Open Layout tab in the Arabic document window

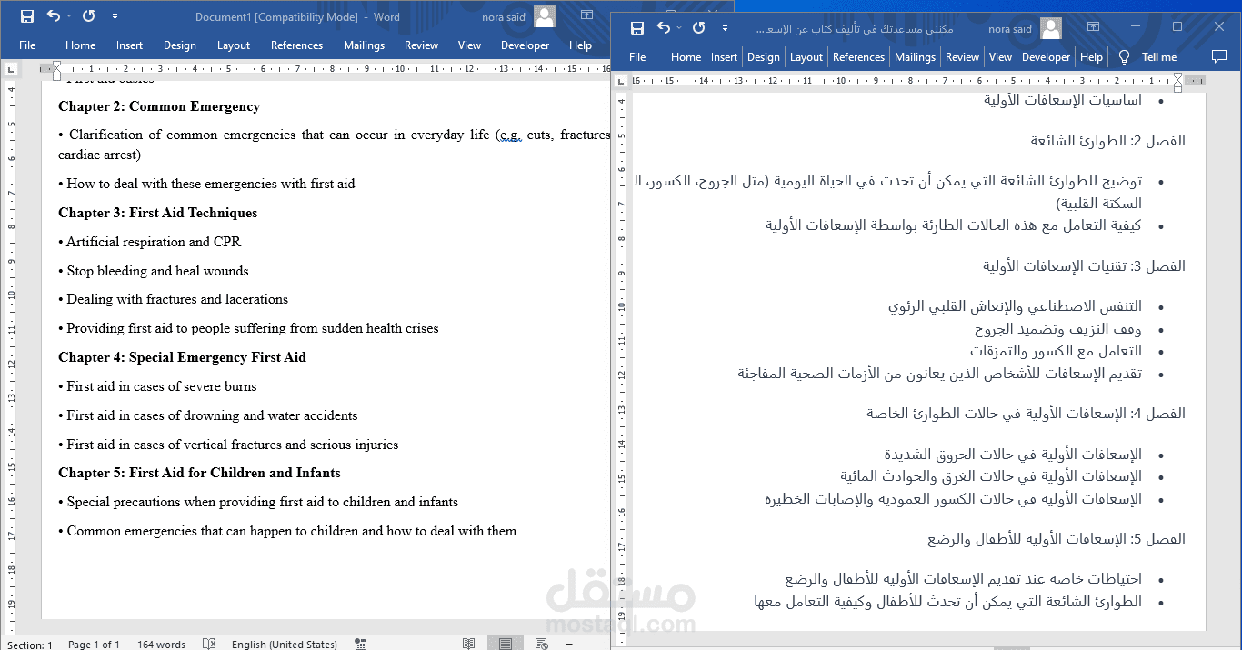point(806,57)
